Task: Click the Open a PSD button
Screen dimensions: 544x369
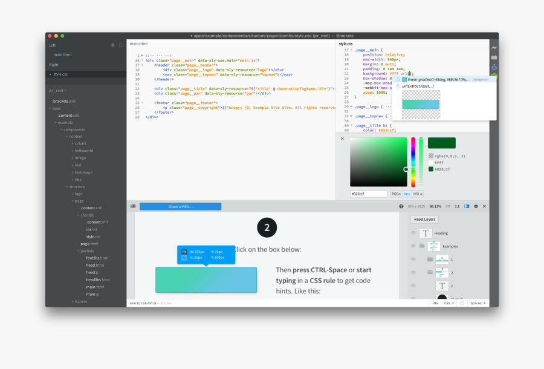Action: (180, 206)
